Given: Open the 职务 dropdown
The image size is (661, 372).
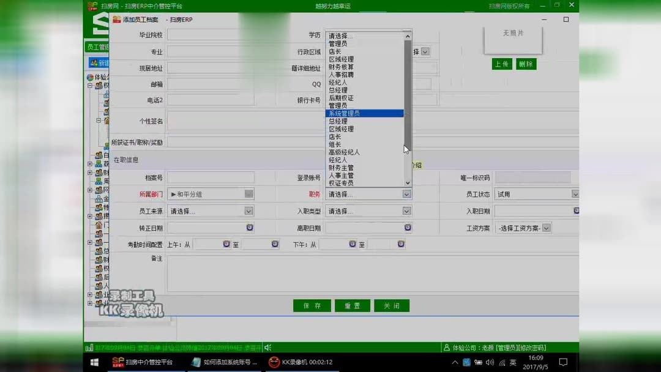Looking at the screenshot, I should [406, 193].
